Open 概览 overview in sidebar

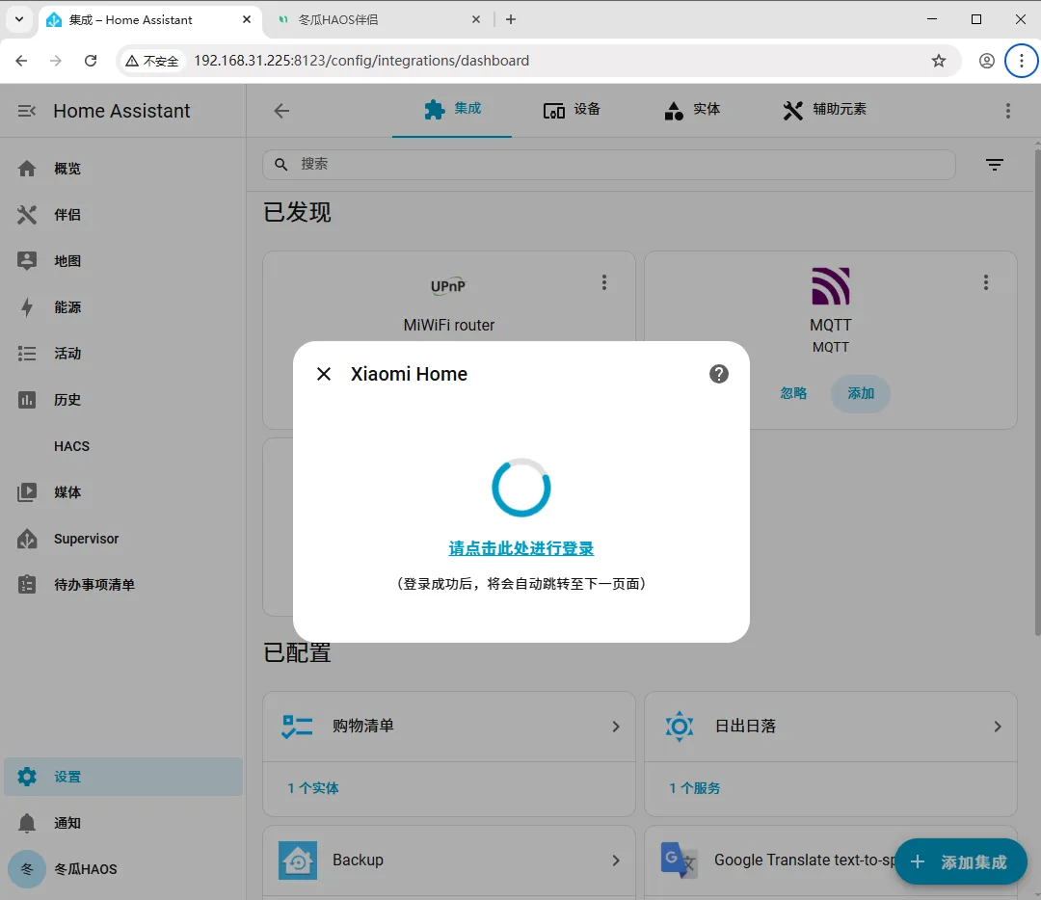pos(123,169)
